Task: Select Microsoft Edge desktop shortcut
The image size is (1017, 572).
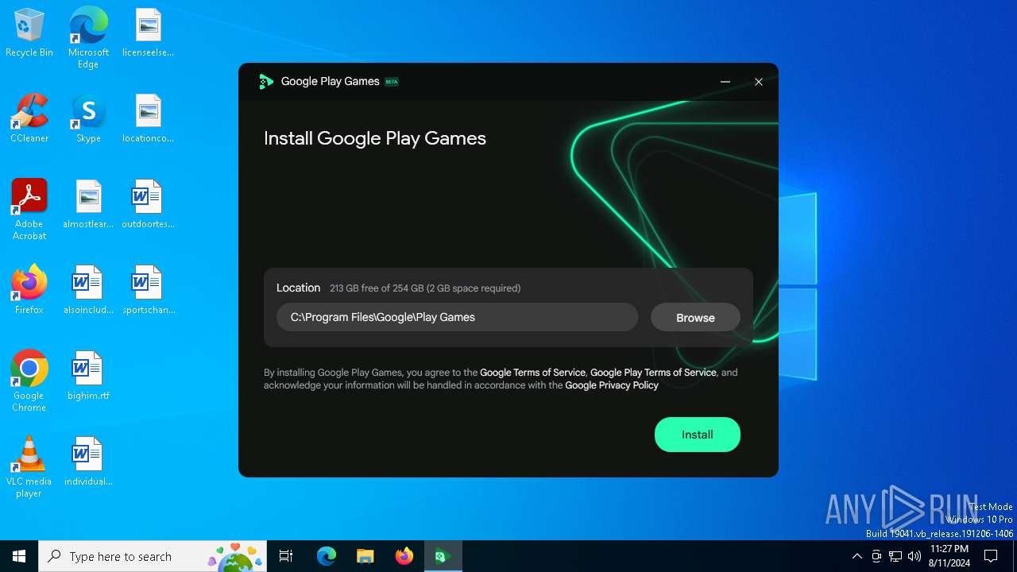Action: coord(88,38)
